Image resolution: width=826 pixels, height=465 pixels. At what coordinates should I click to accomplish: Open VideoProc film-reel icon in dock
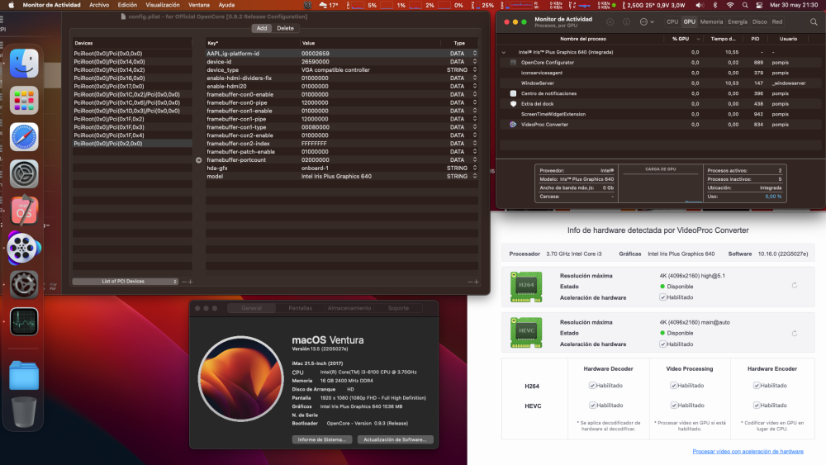[x=24, y=248]
